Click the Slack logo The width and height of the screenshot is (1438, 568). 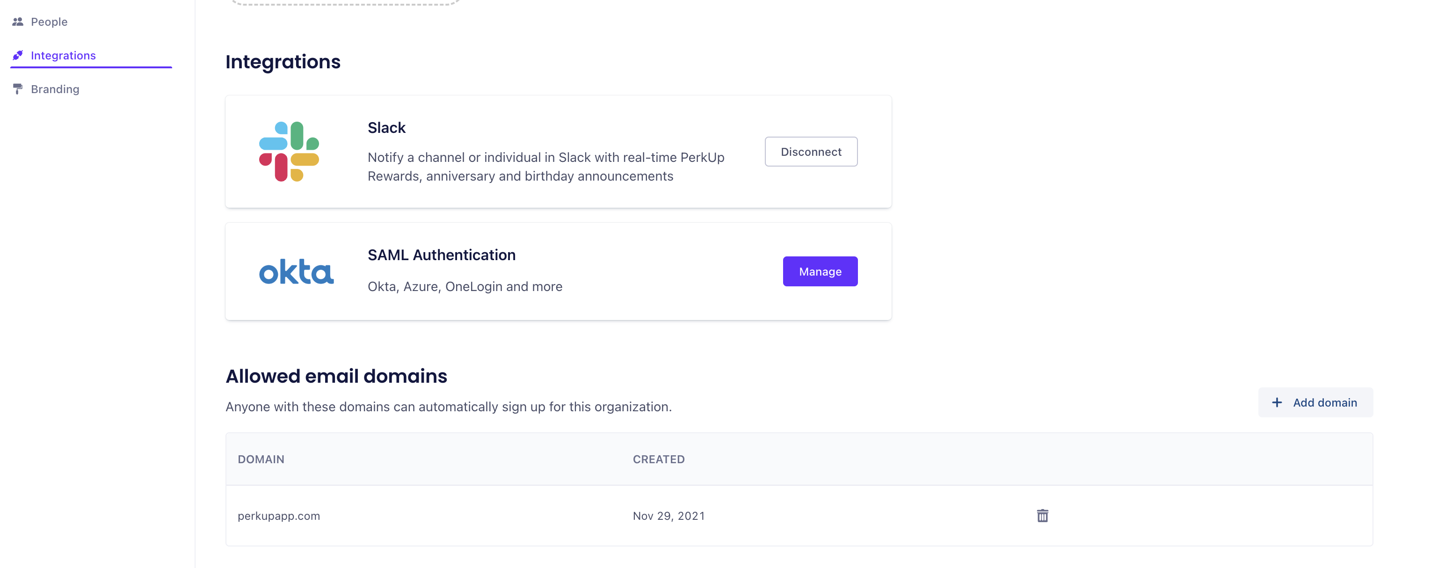pyautogui.click(x=289, y=151)
